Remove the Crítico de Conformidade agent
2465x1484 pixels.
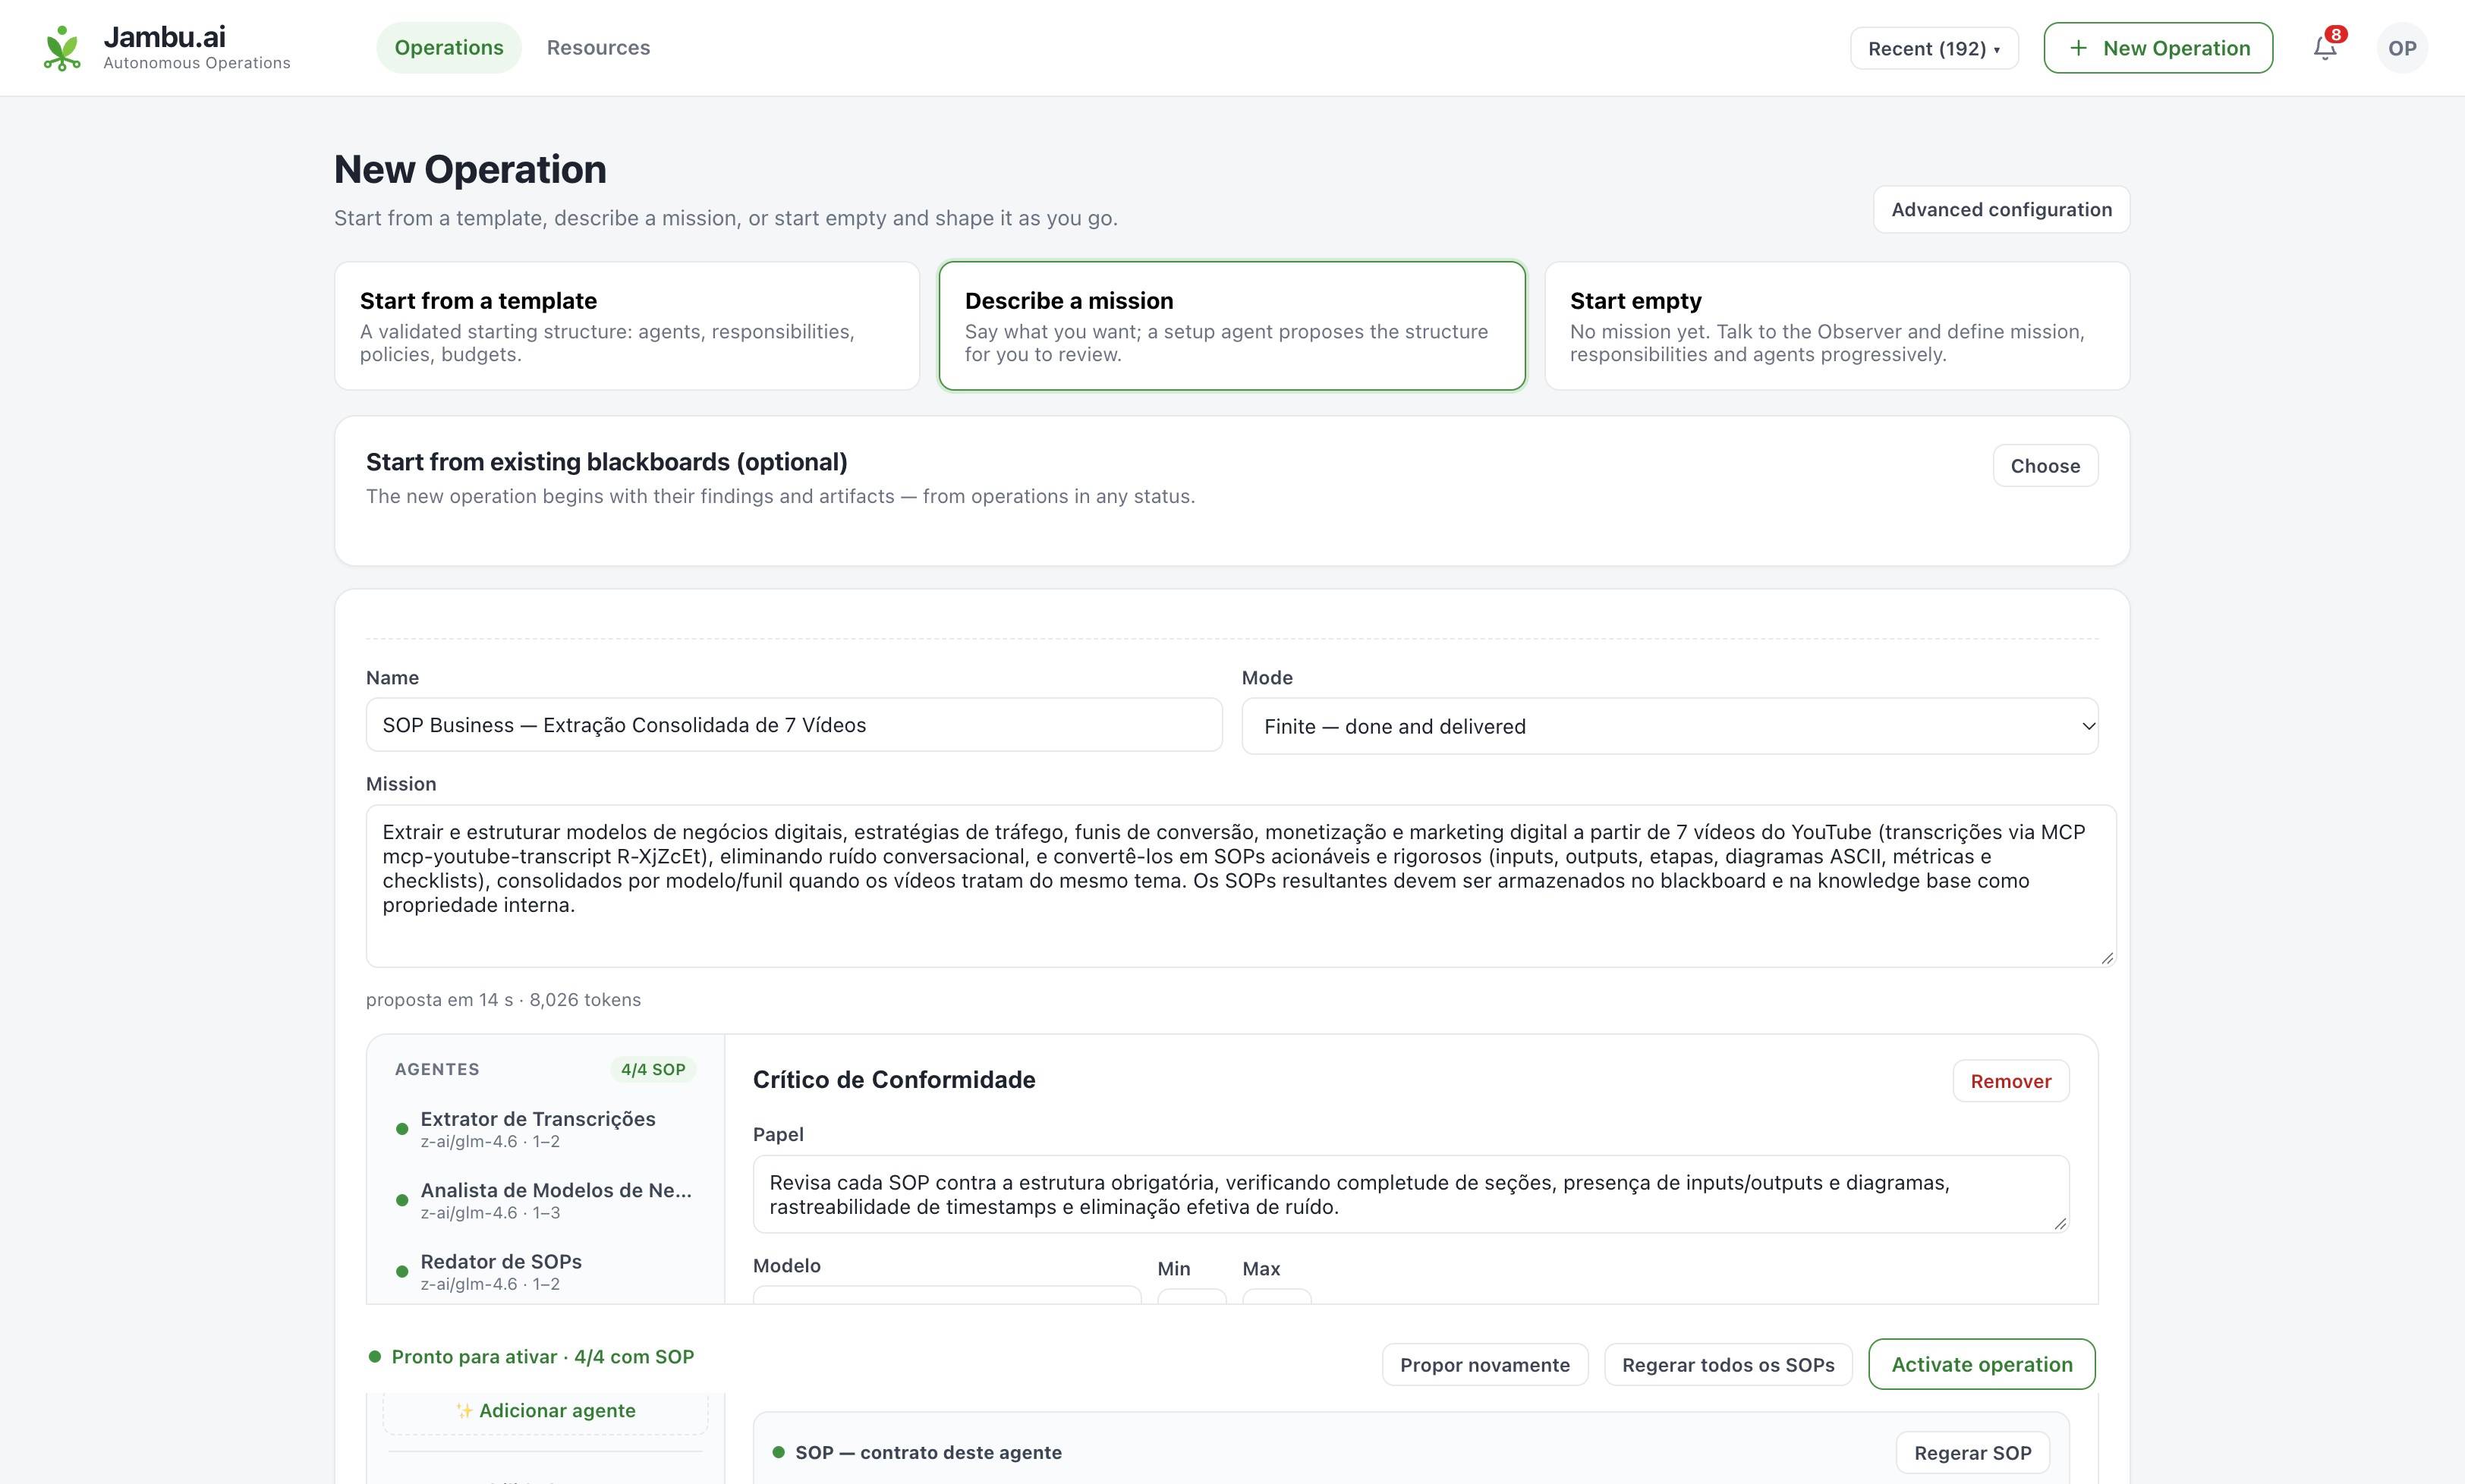coord(2010,1081)
